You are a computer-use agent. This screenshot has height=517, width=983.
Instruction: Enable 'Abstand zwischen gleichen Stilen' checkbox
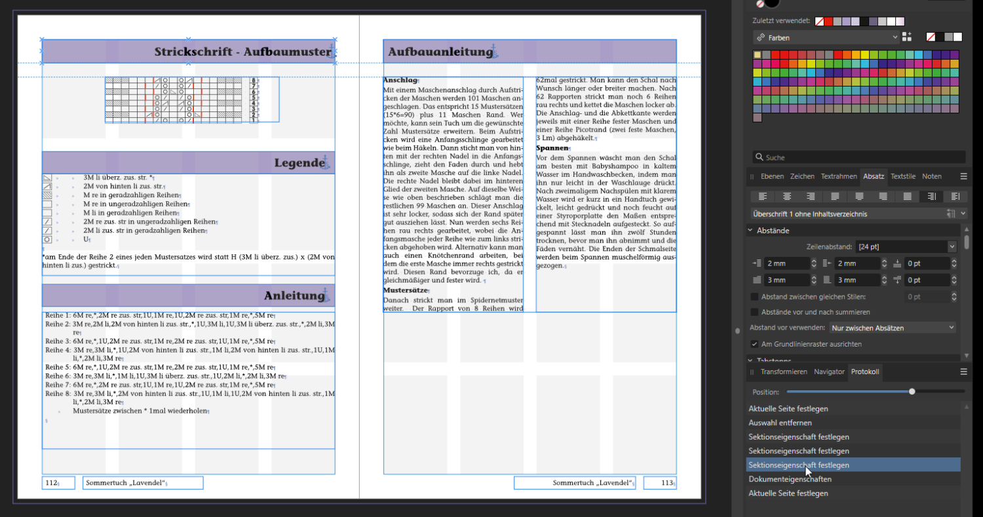(755, 297)
